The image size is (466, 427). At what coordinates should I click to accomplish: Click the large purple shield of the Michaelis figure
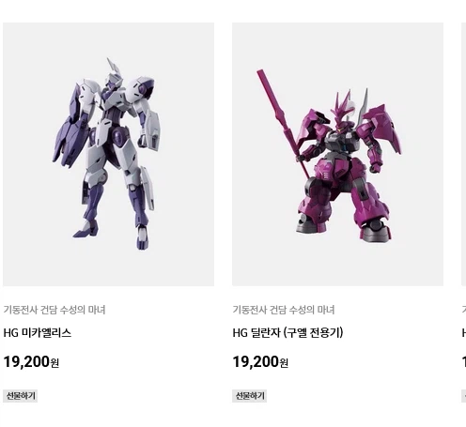(x=70, y=125)
